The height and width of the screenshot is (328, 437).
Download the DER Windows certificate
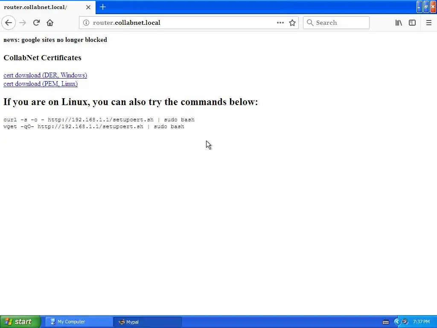[x=45, y=75]
